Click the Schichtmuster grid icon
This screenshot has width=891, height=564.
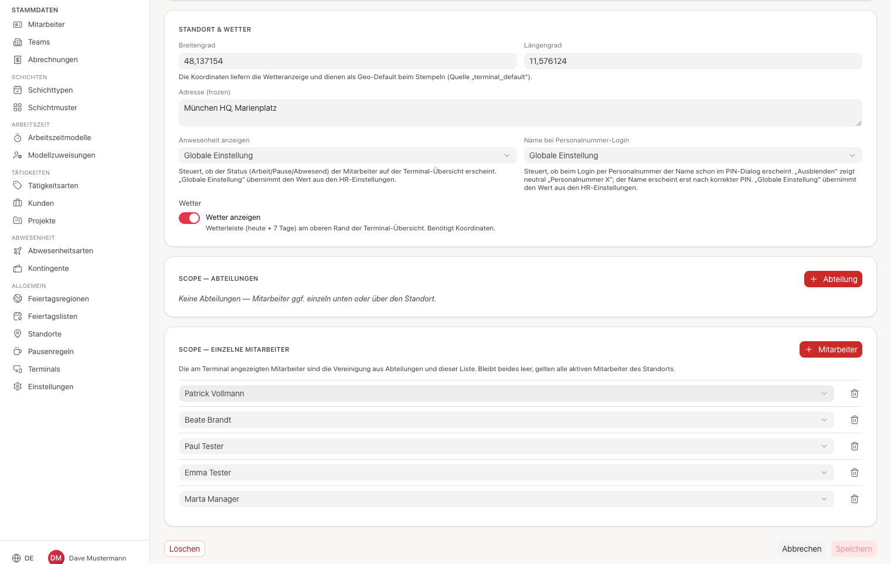[x=18, y=108]
